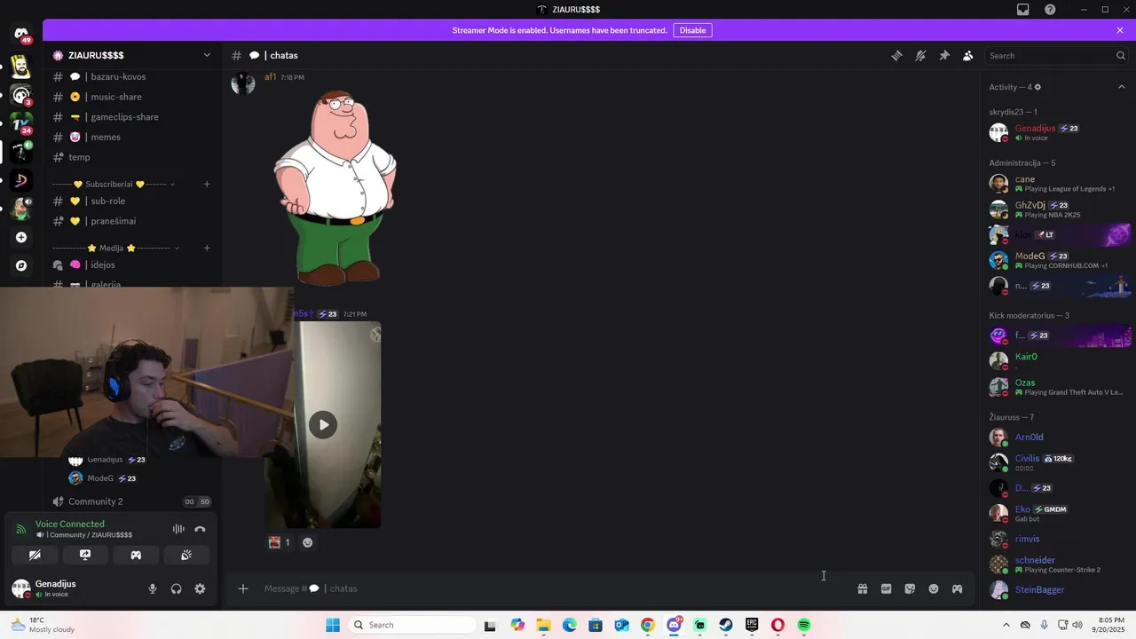The height and width of the screenshot is (639, 1136).
Task: Share your screen button in voice panel
Action: click(x=85, y=555)
